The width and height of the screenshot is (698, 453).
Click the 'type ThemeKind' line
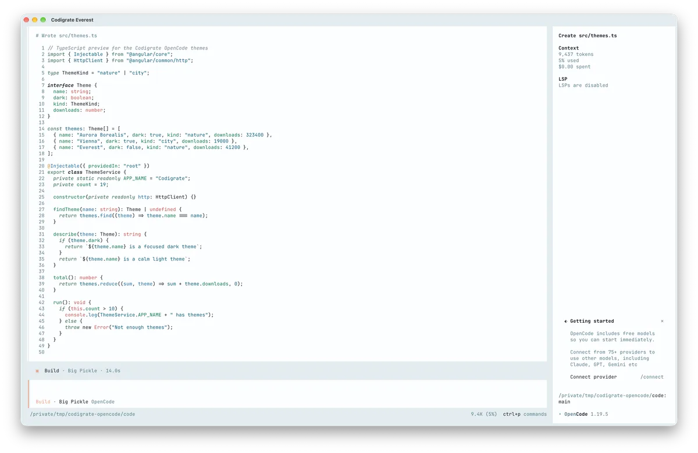tap(99, 73)
